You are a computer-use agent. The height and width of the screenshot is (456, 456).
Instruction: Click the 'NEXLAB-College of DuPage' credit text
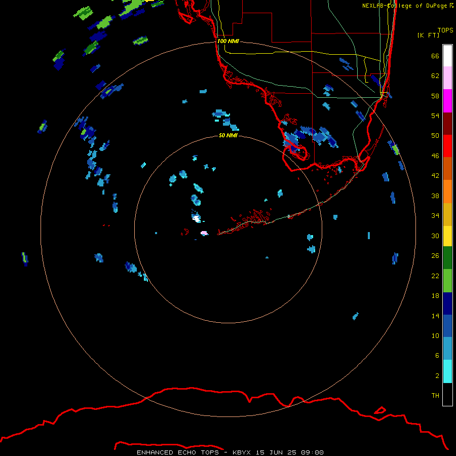[404, 6]
